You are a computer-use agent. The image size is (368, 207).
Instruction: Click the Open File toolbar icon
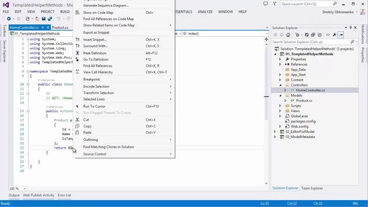(37, 19)
